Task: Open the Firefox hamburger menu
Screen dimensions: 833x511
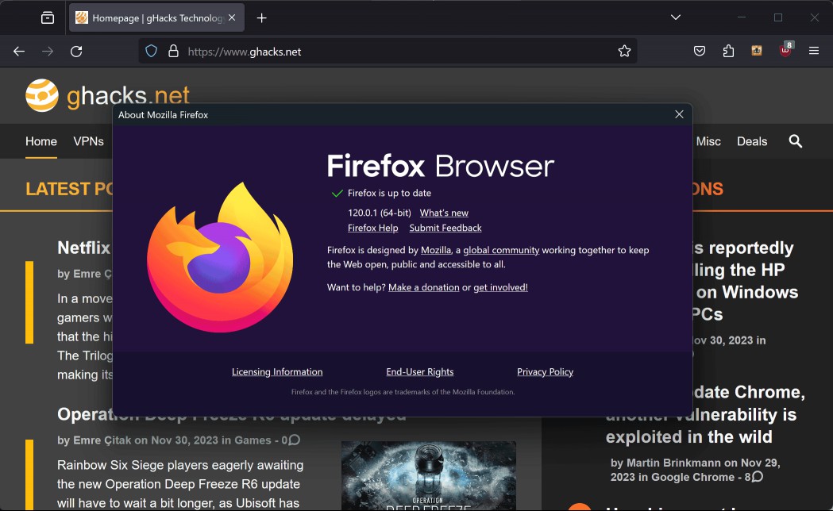Action: click(x=814, y=51)
